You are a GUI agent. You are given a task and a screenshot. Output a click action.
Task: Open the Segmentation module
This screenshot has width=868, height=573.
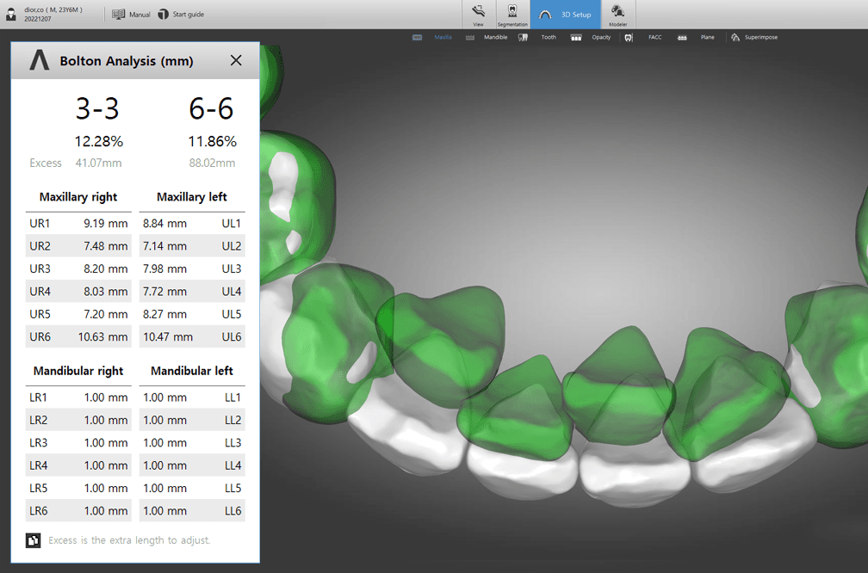click(x=512, y=15)
